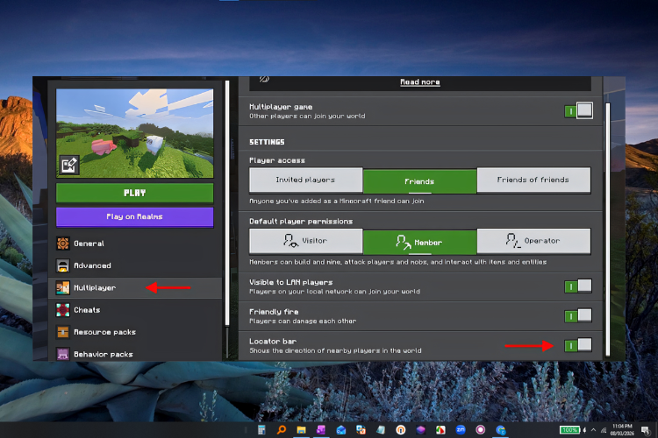Set default permission to Visitor
The height and width of the screenshot is (438, 658).
point(306,241)
